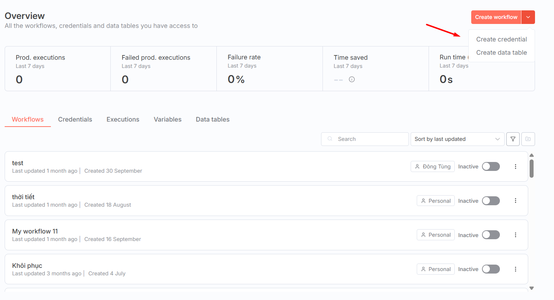The height and width of the screenshot is (300, 554).
Task: Open three-dot menu for My workflow 11
Action: 515,235
